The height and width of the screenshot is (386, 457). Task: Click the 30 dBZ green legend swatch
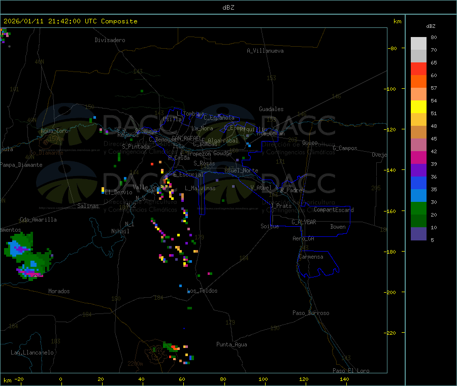pos(418,208)
